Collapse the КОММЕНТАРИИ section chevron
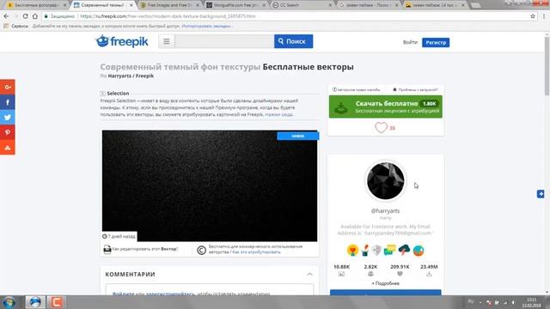The image size is (550, 309). point(309,275)
